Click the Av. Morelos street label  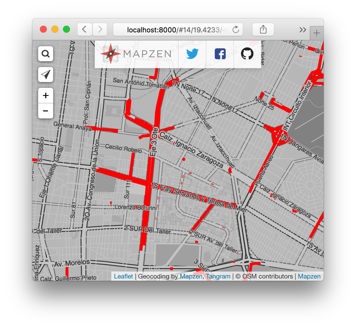(x=72, y=263)
